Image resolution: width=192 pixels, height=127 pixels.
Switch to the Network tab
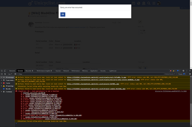pos(66,71)
